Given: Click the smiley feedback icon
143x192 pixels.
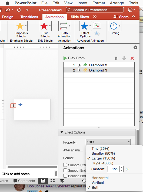Looking at the screenshot, I should [130, 10].
